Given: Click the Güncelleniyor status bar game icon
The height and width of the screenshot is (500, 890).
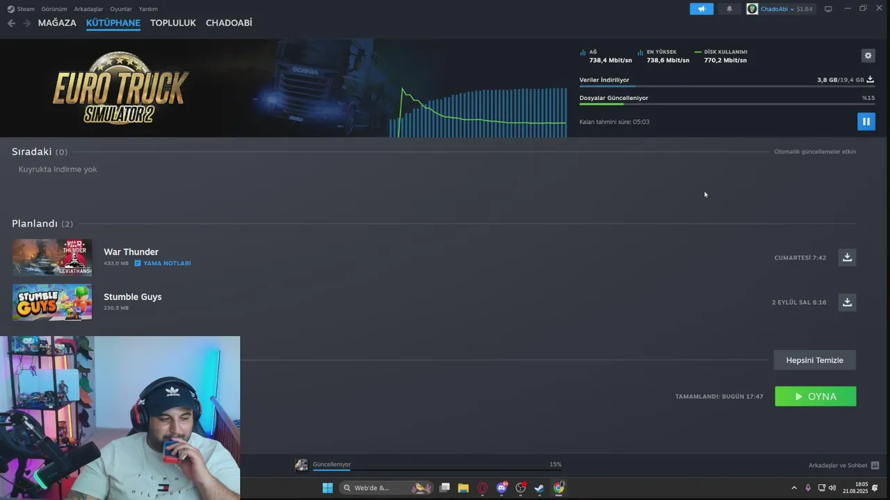Looking at the screenshot, I should (x=301, y=465).
